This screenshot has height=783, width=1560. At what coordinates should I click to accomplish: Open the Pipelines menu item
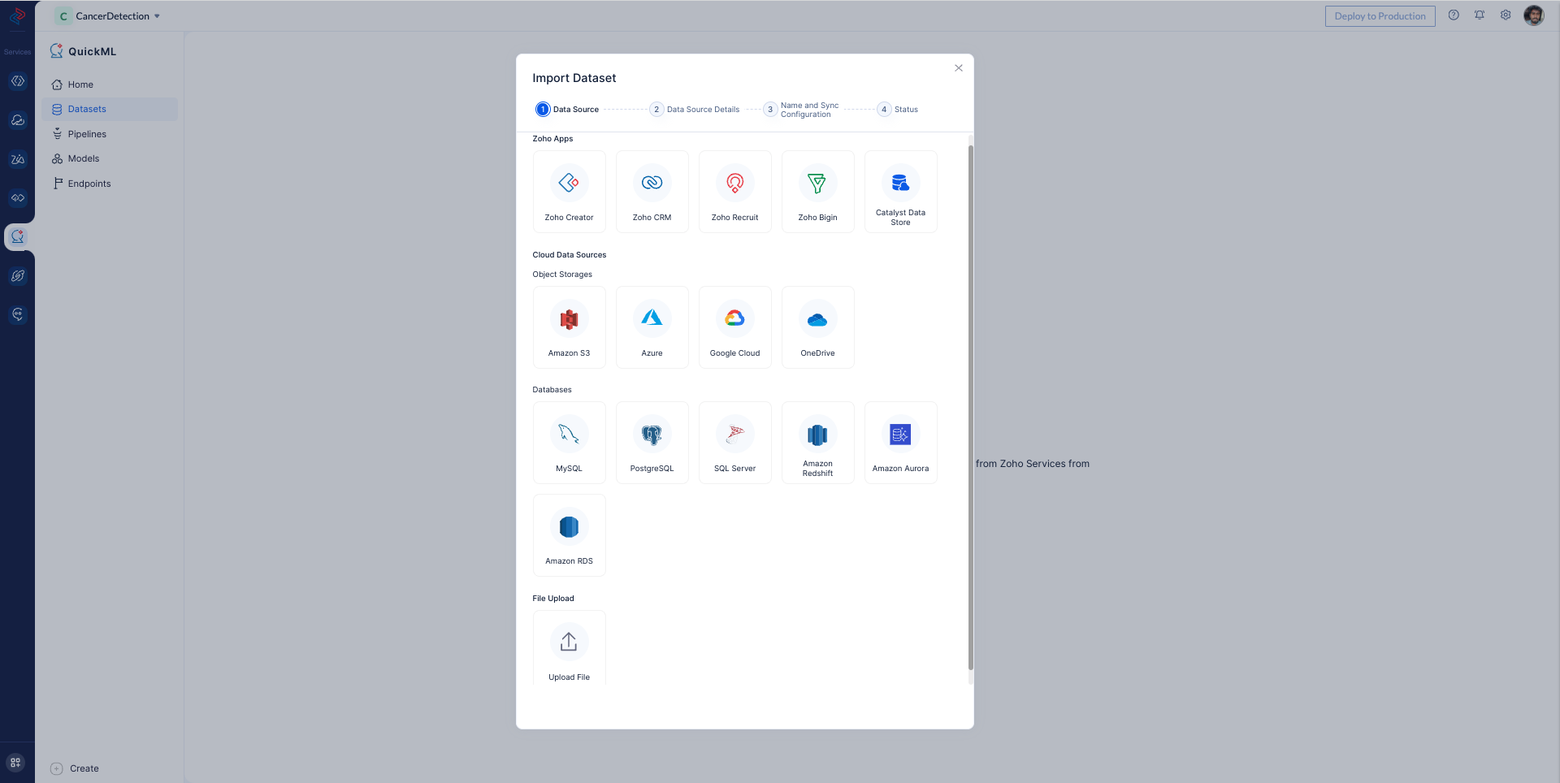pyautogui.click(x=87, y=134)
